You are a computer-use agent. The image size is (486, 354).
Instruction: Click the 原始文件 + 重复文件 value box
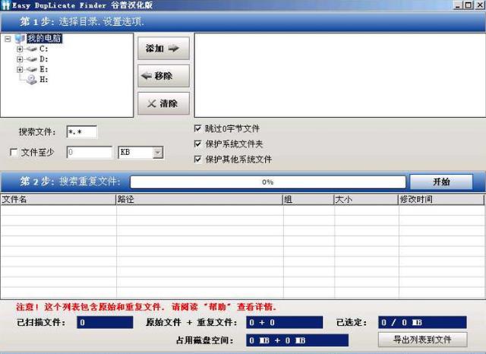(x=285, y=322)
